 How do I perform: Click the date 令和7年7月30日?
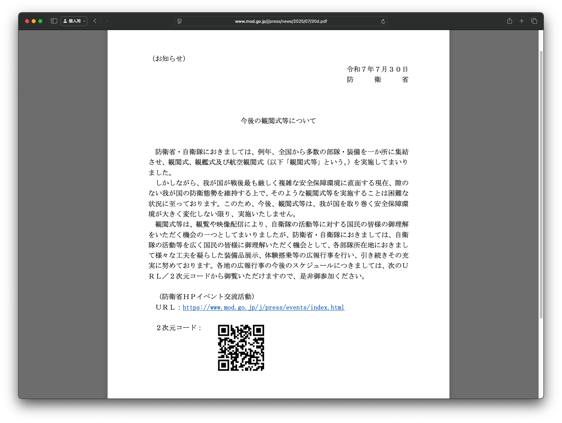point(377,69)
